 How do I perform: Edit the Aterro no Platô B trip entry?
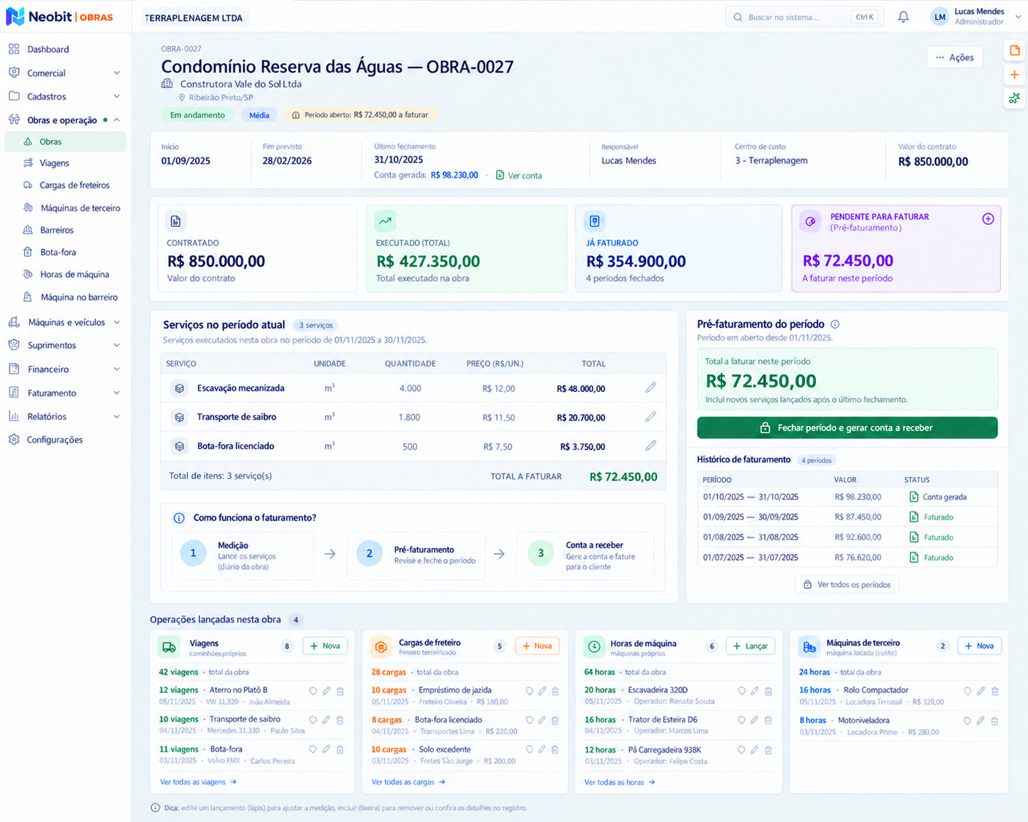click(327, 691)
